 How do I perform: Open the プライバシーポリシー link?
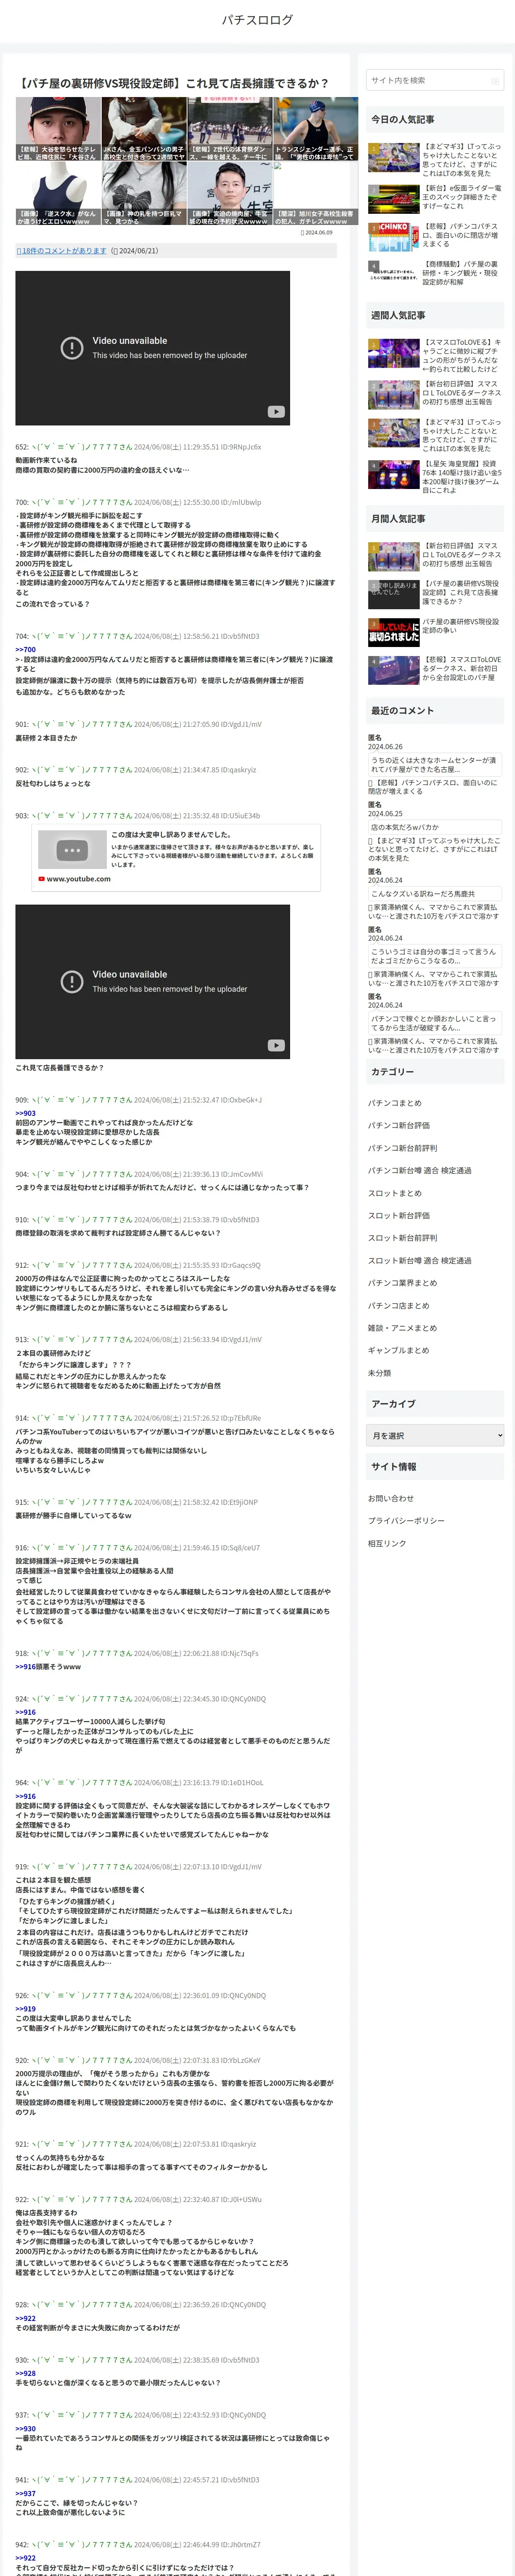(x=406, y=1521)
